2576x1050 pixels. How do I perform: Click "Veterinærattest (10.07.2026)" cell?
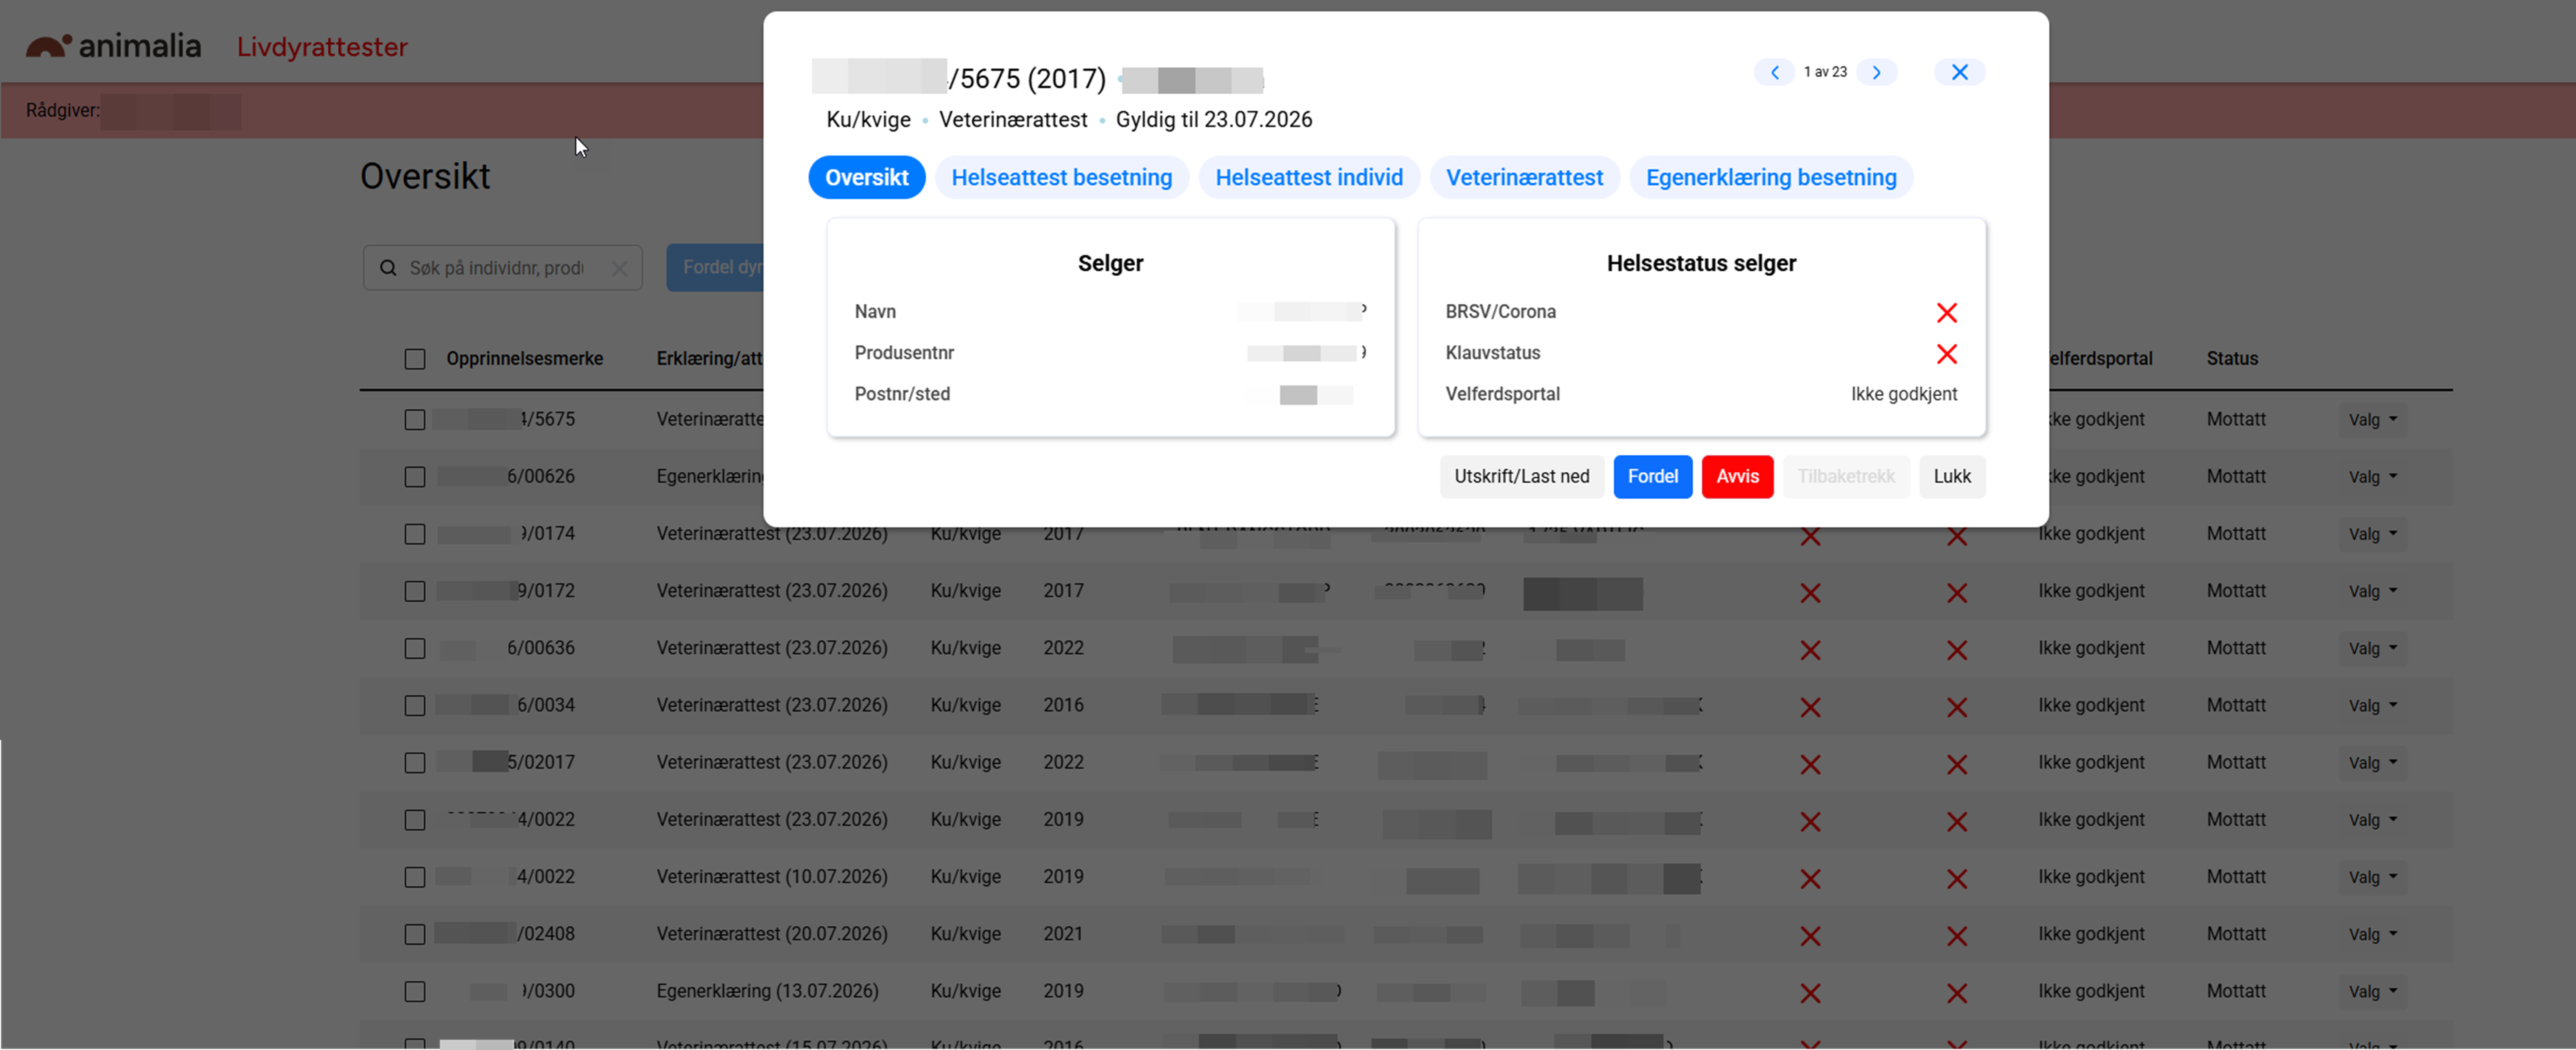(x=771, y=877)
